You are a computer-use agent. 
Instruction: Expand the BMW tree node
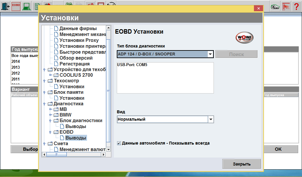pos(50,115)
